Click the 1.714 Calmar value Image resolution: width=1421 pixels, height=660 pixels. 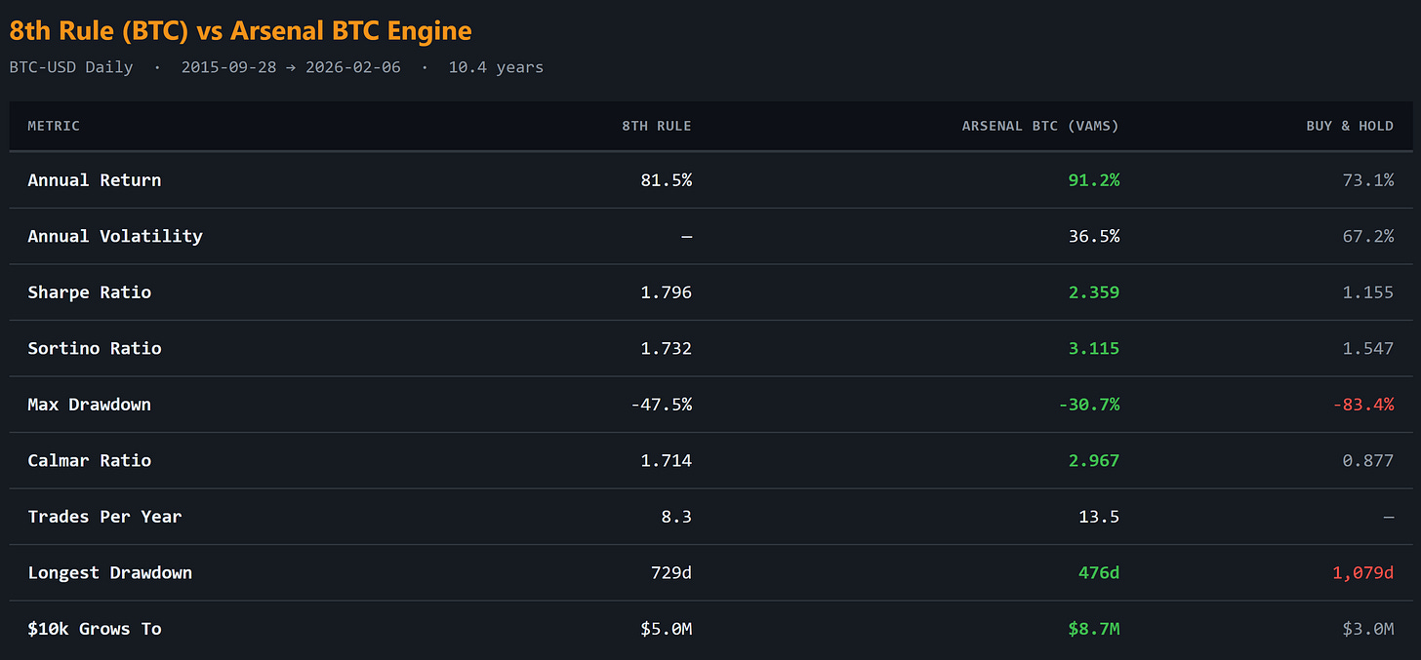click(x=667, y=460)
